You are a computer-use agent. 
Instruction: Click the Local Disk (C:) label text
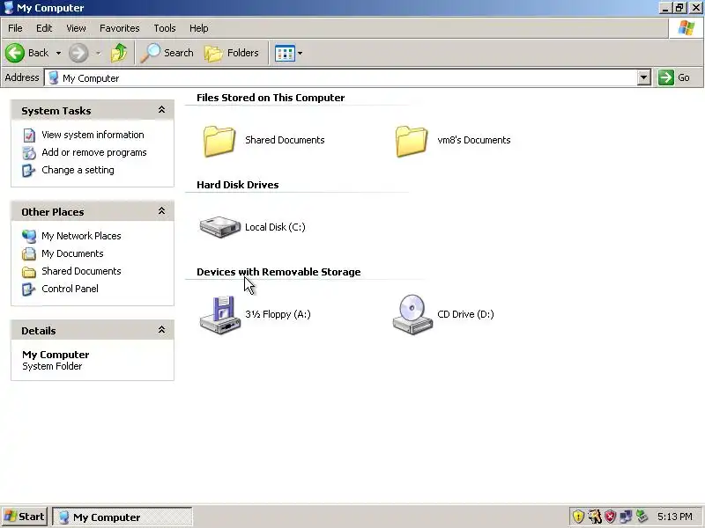275,227
